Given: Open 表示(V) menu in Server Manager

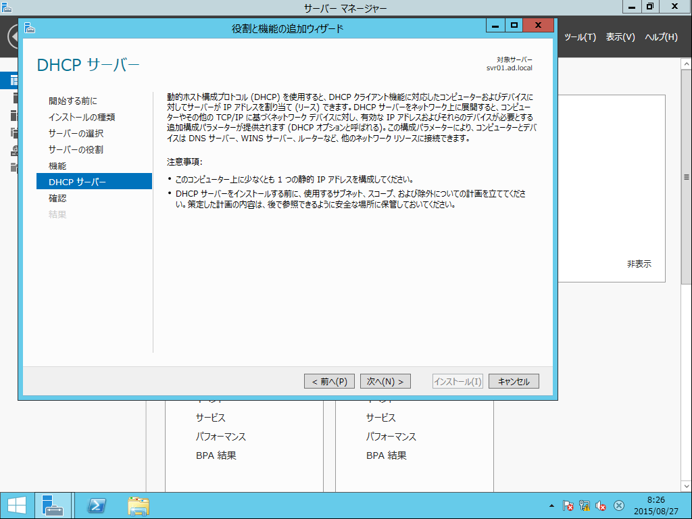Looking at the screenshot, I should pos(620,37).
